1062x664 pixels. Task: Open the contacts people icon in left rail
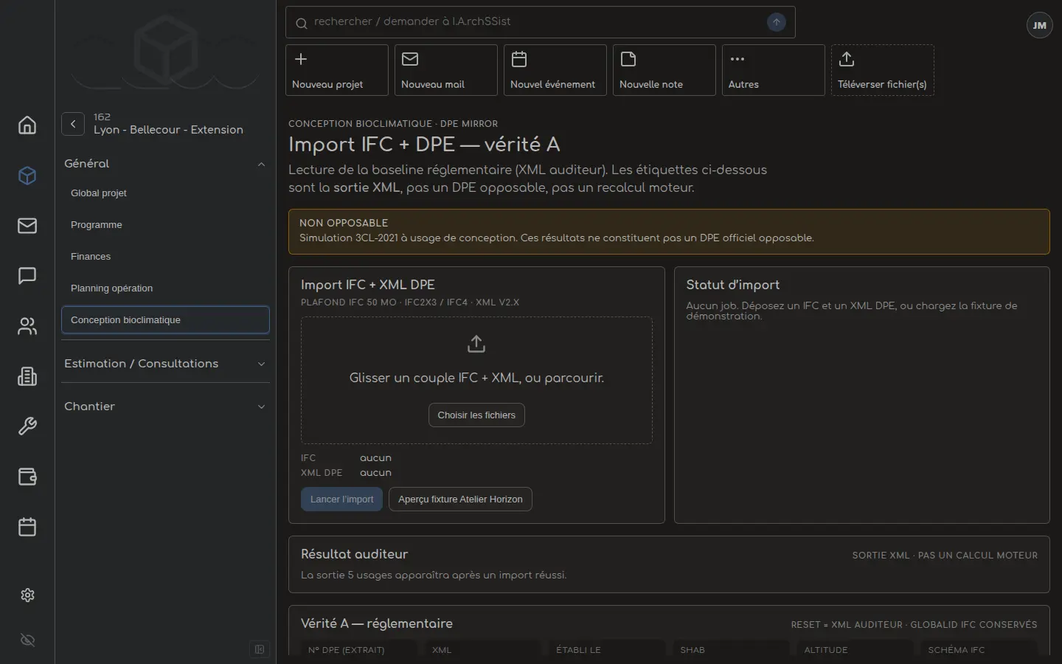tap(27, 326)
